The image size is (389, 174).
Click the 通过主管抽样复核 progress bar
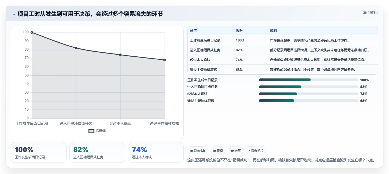click(x=308, y=101)
